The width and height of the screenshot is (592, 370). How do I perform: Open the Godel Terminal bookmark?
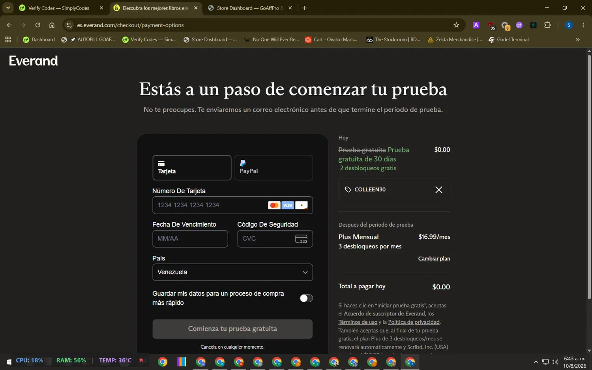coord(509,39)
